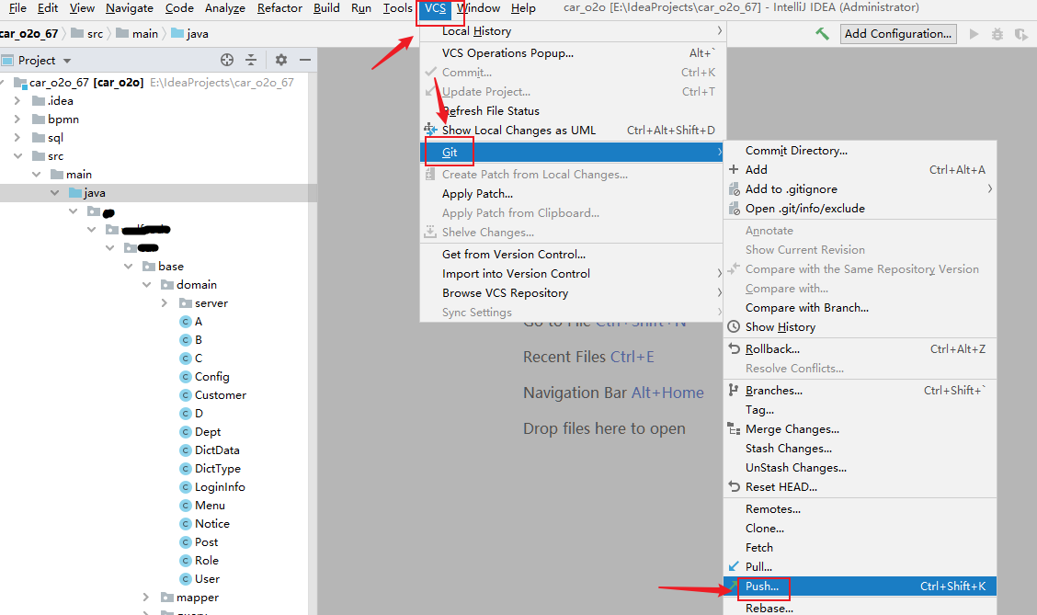Open Import into Version Control submenu
Viewport: 1037px width, 615px height.
[573, 273]
